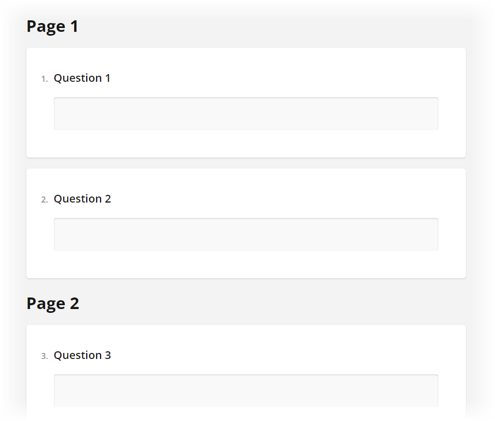Click the Page 1 heading
This screenshot has height=421, width=495.
click(x=52, y=26)
